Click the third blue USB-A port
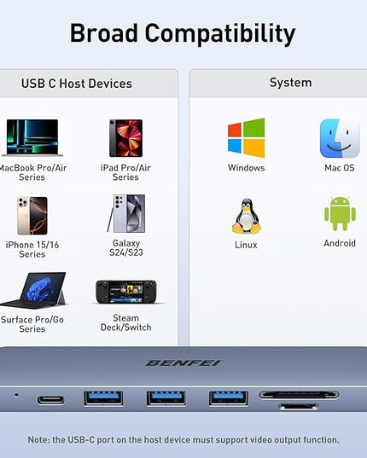The width and height of the screenshot is (367, 458). 229,398
